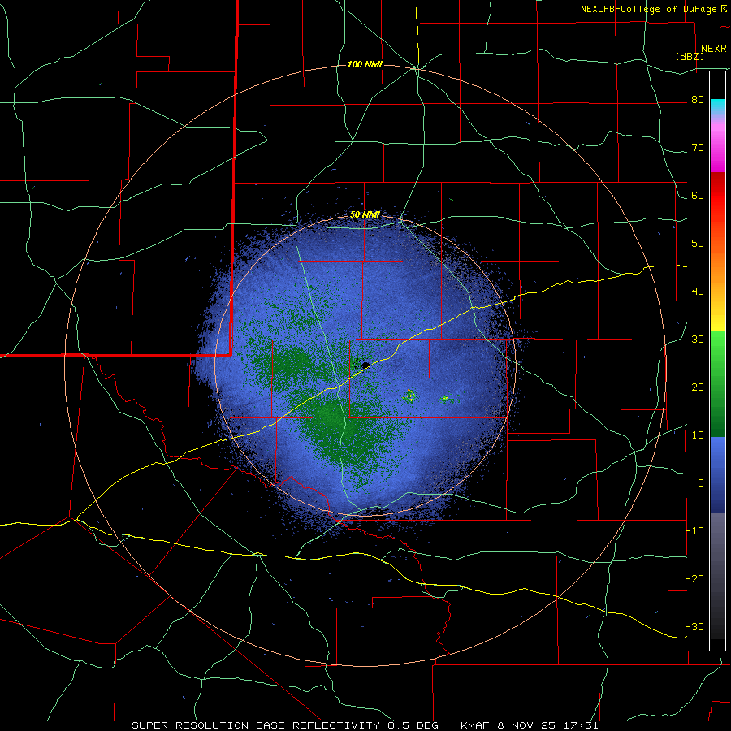This screenshot has width=731, height=731.
Task: Click the KMAF station identifier in caption
Action: coord(476,725)
